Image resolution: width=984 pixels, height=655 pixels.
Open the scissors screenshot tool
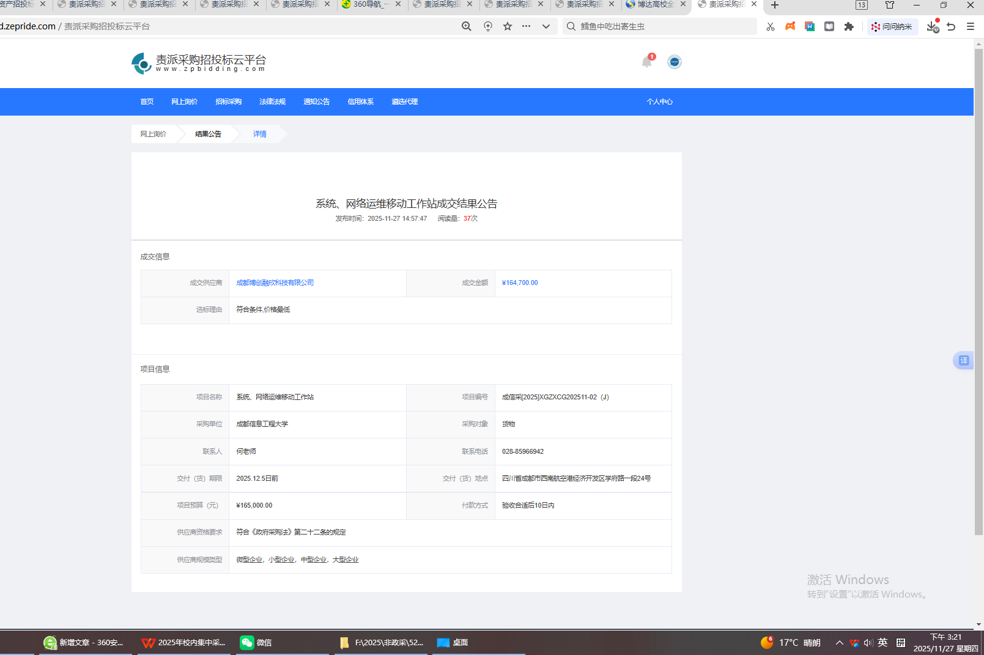770,26
